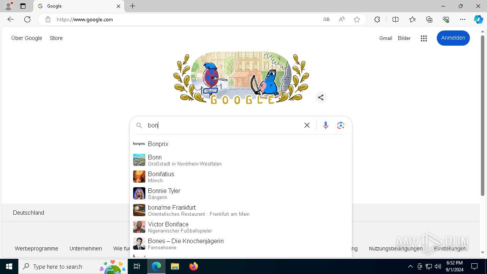Screen dimensions: 487x274
Task: Open Werbeprogramme footer link
Action: [x=37, y=249]
